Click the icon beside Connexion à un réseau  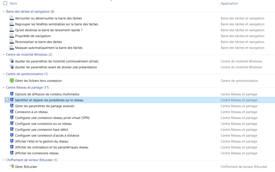12,112
